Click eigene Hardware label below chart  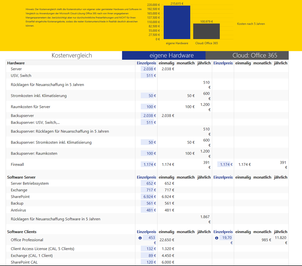coord(177,43)
